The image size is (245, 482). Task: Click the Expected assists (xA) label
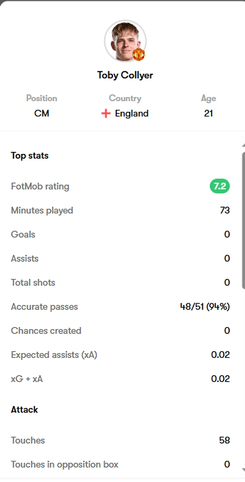point(54,355)
